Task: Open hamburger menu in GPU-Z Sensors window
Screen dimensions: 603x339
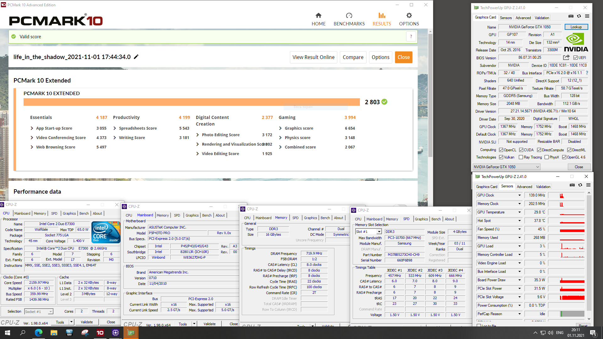Action: click(588, 185)
